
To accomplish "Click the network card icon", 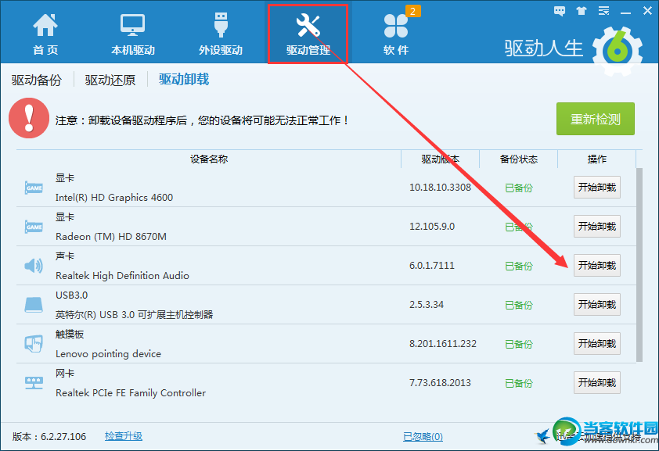I will point(34,383).
